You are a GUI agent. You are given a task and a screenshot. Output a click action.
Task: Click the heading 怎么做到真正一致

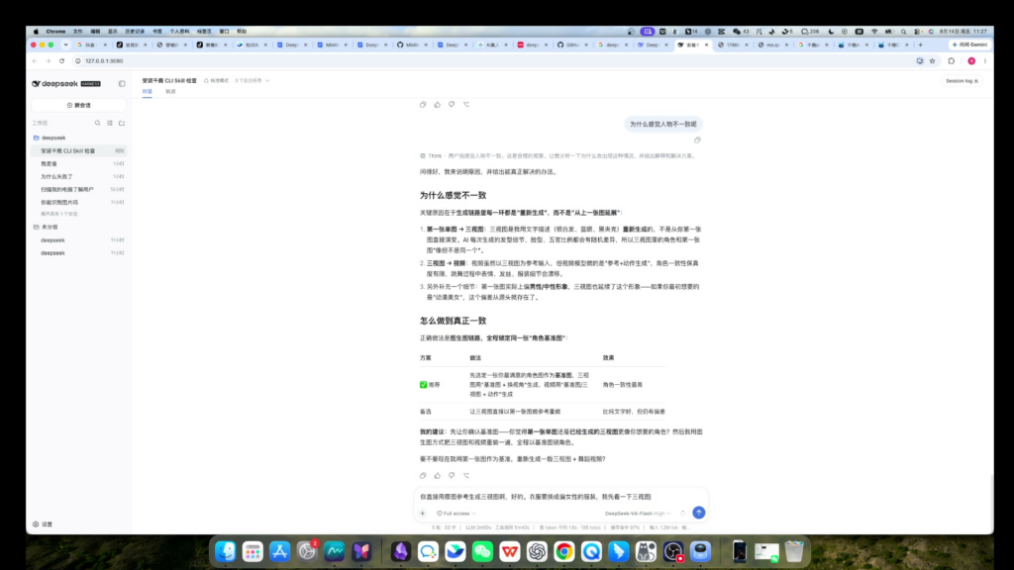pyautogui.click(x=453, y=321)
